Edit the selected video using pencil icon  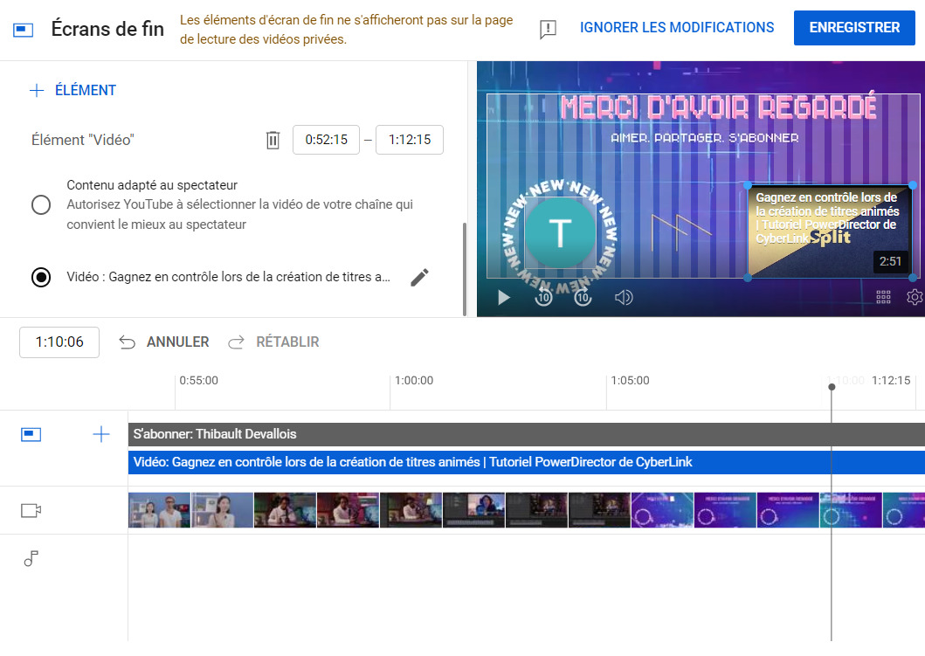419,277
